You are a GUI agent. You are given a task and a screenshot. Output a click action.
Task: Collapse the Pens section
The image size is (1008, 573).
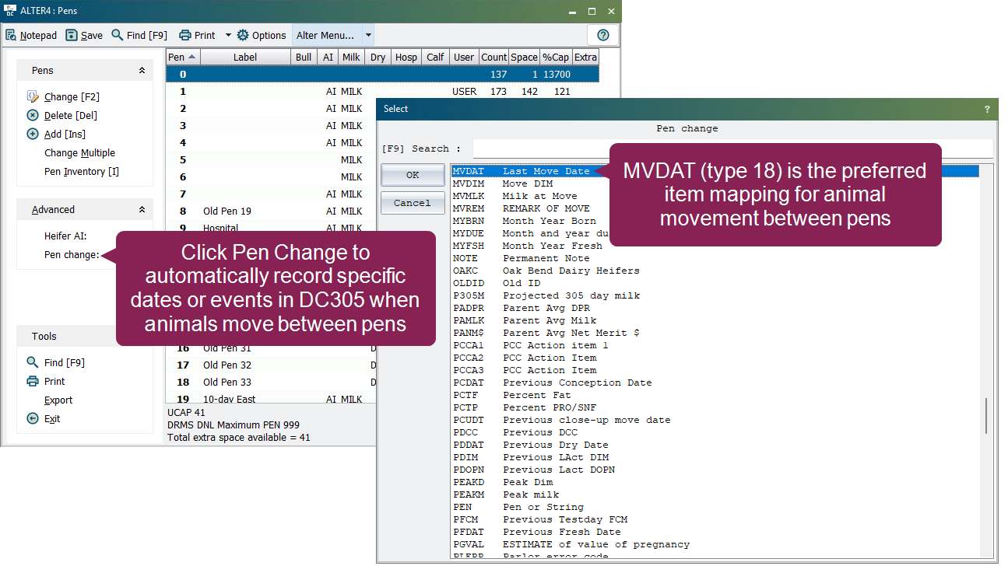(142, 71)
